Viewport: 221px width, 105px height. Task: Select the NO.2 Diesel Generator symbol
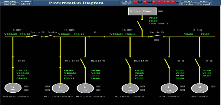pos(85,88)
